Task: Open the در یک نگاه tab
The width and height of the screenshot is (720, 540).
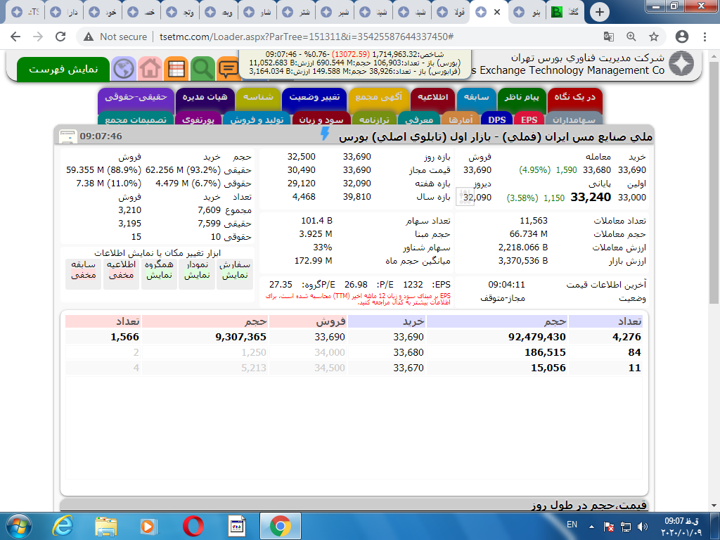Action: click(574, 100)
